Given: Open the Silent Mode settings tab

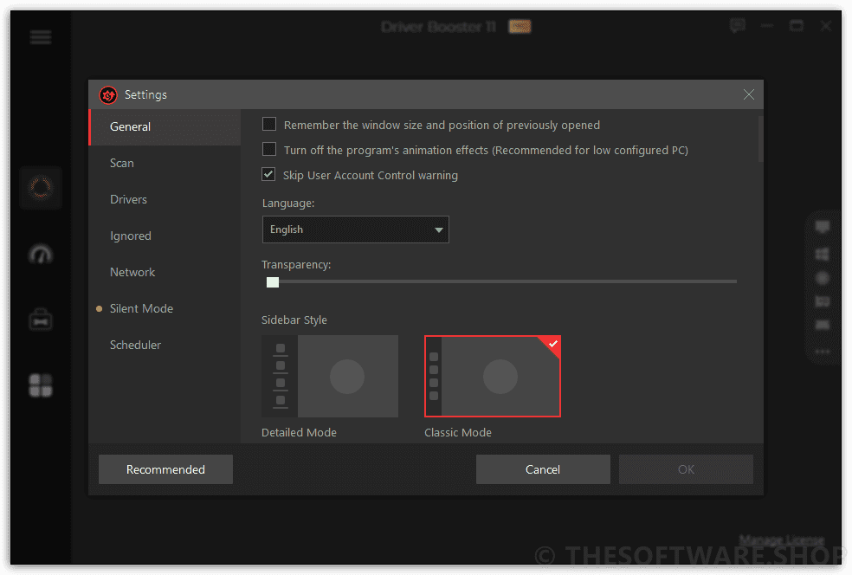Looking at the screenshot, I should [165, 308].
